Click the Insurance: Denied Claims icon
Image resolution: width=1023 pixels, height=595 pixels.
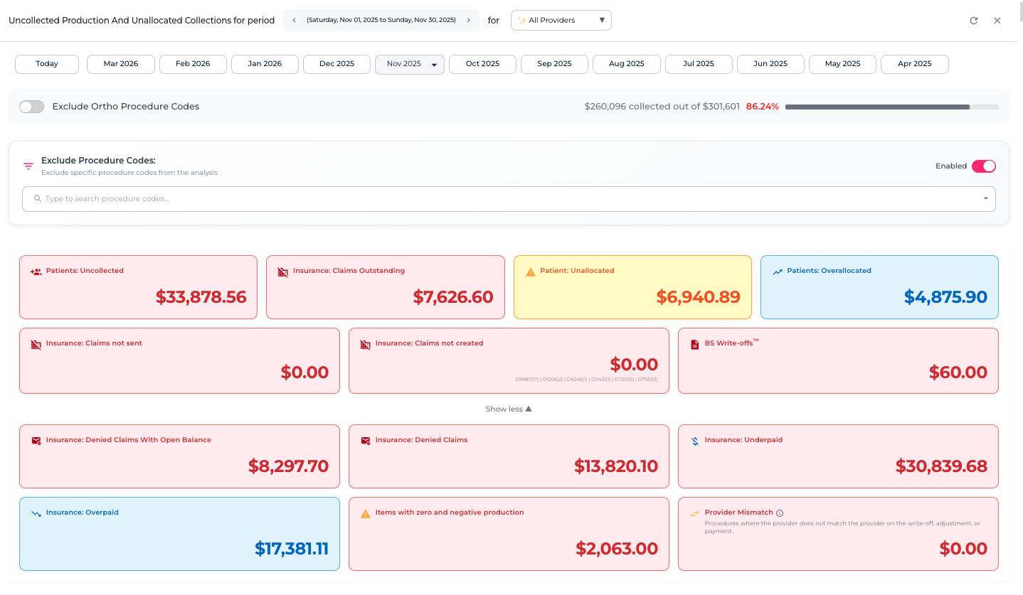[365, 441]
